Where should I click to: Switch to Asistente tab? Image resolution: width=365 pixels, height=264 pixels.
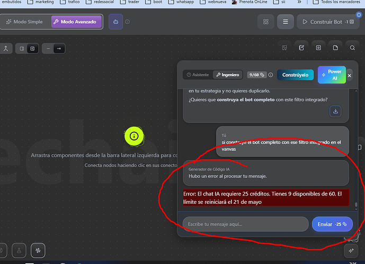point(198,74)
